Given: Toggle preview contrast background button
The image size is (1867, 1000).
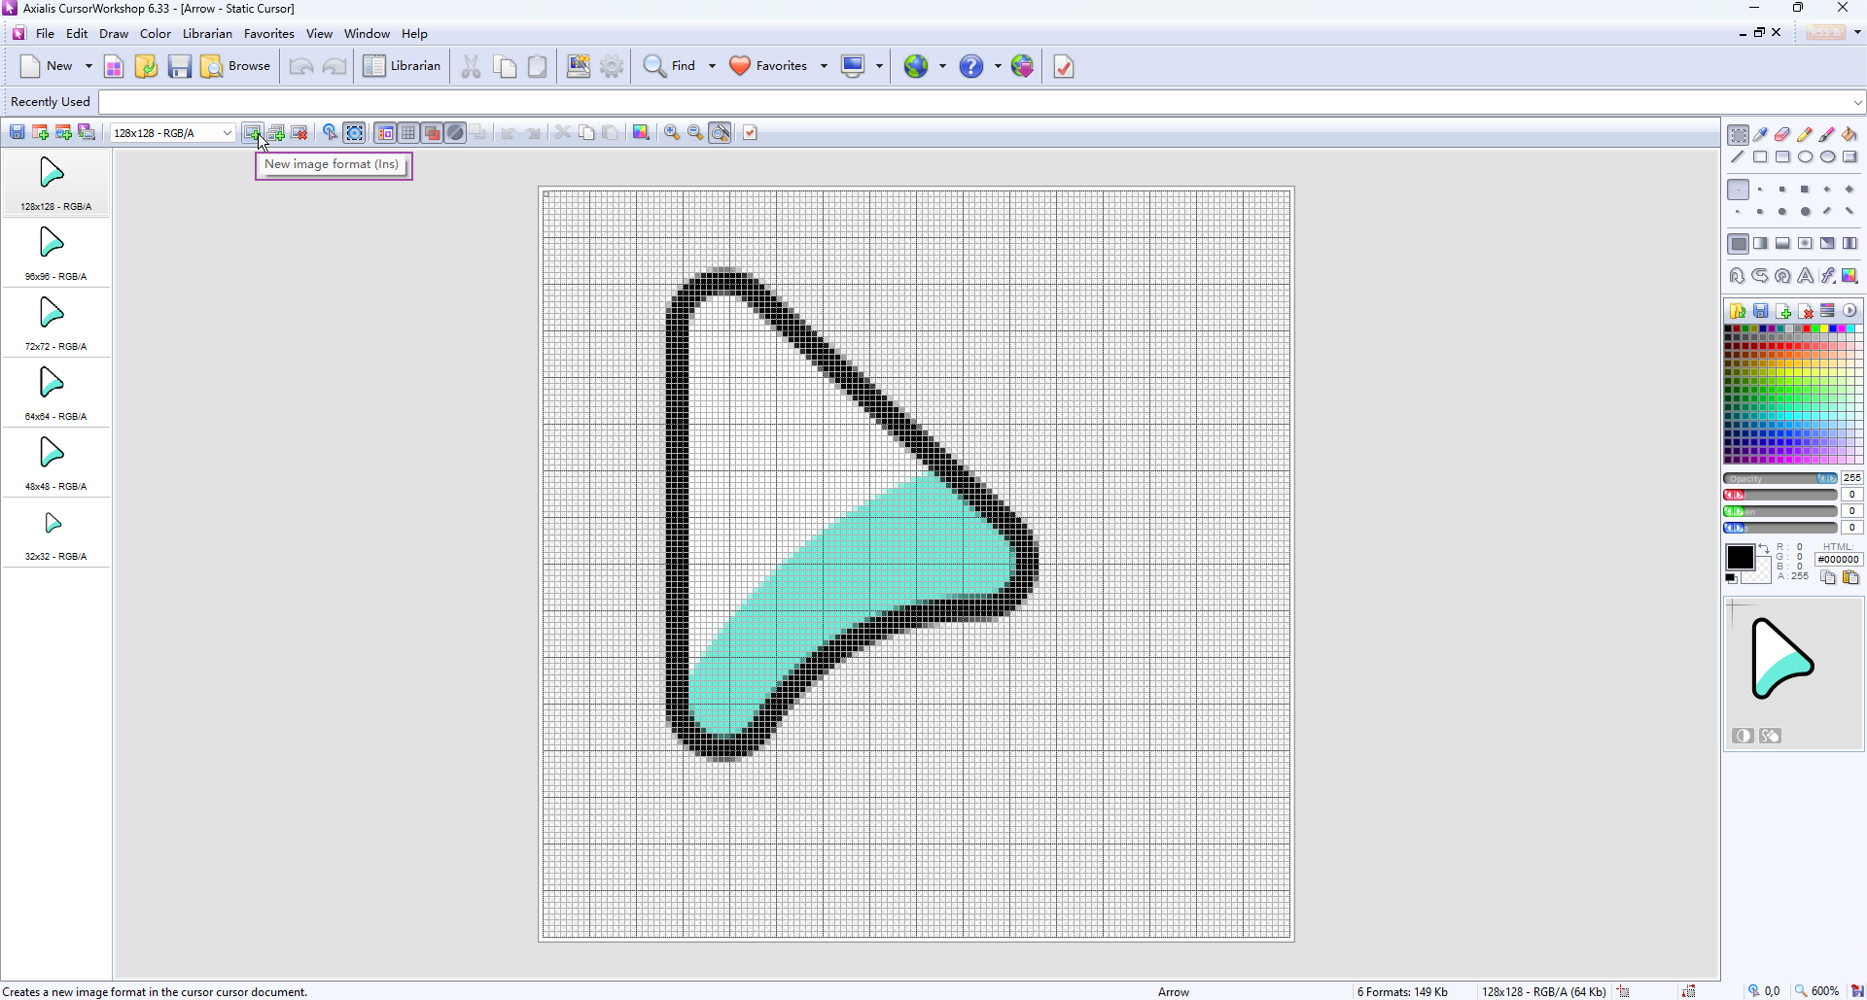Looking at the screenshot, I should click(x=1743, y=736).
